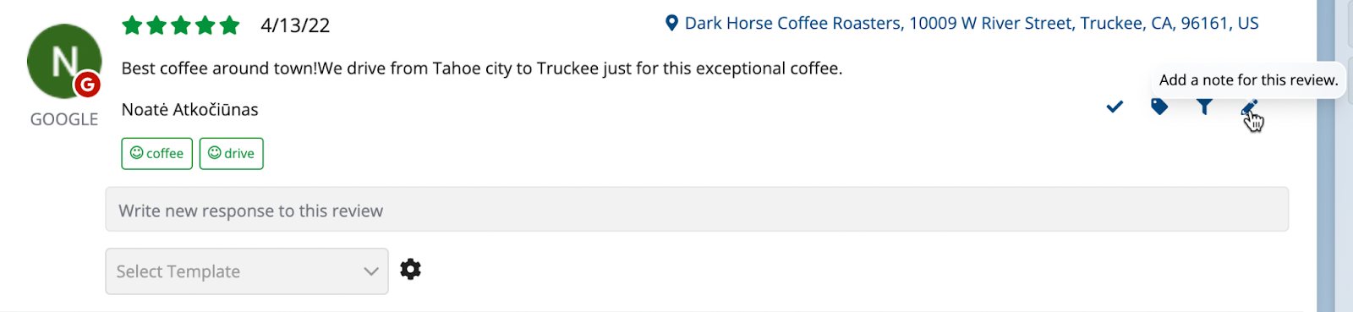Click the five-star rating display

(181, 25)
